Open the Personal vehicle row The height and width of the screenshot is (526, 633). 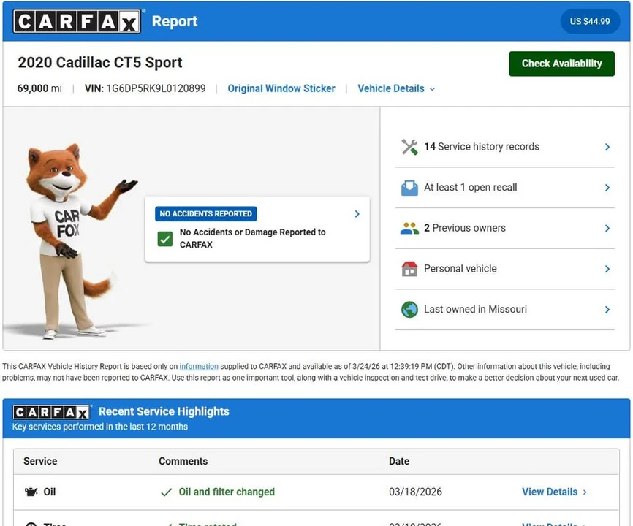(505, 269)
